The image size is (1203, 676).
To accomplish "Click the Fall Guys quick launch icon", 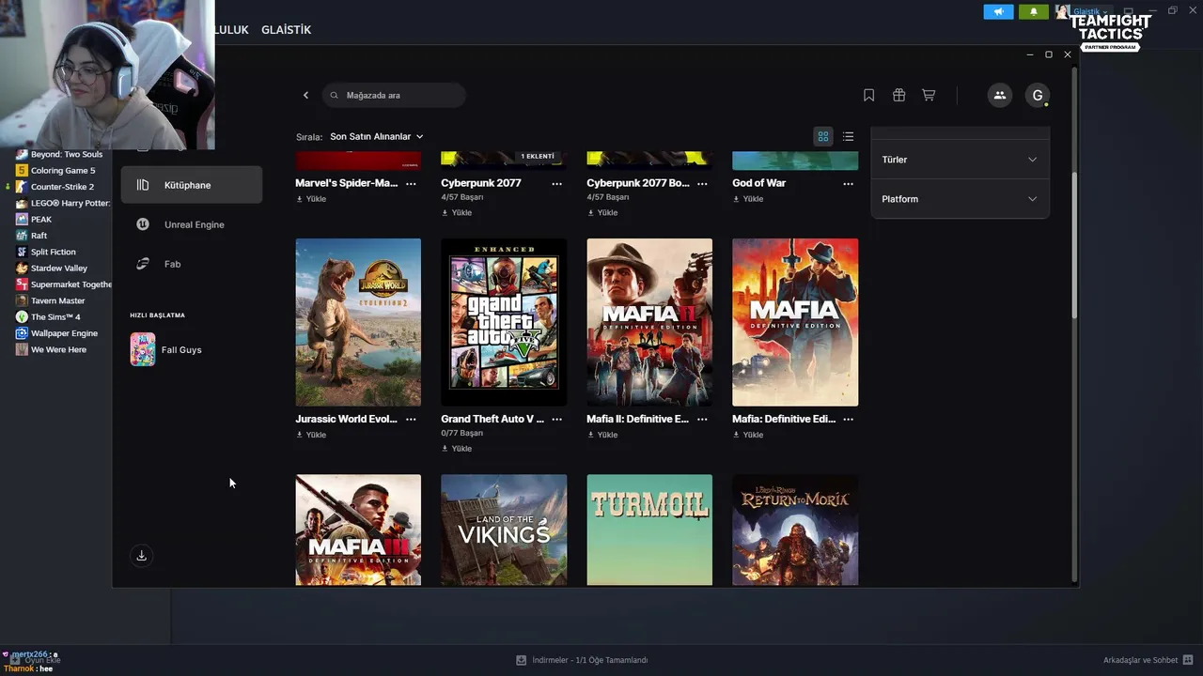I will tap(143, 349).
